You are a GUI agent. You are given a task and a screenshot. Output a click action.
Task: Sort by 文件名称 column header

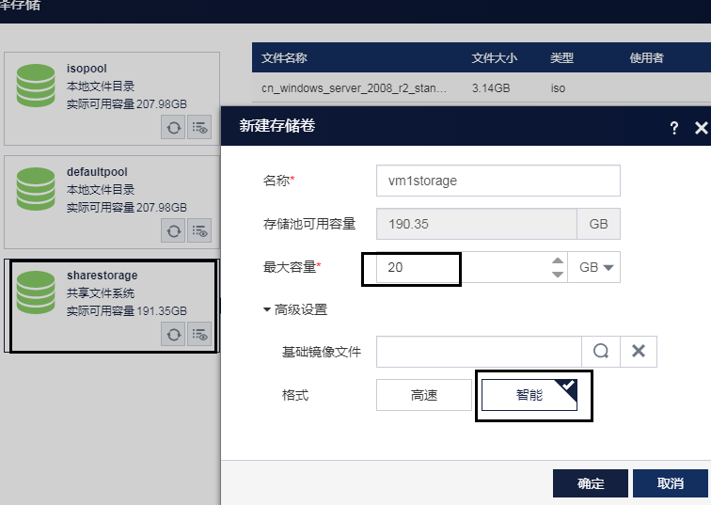pyautogui.click(x=284, y=58)
